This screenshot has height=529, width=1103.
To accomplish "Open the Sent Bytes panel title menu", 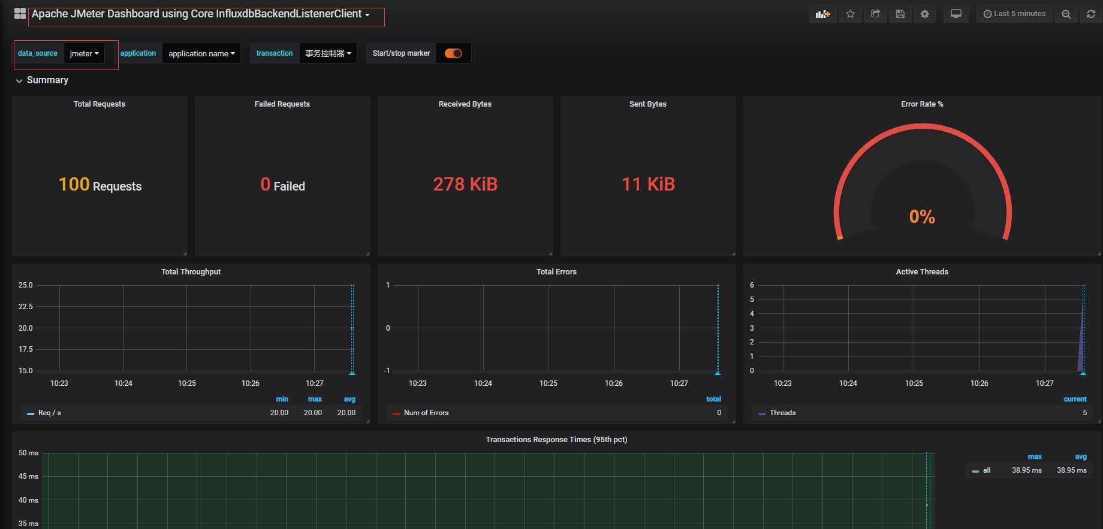I will 648,104.
